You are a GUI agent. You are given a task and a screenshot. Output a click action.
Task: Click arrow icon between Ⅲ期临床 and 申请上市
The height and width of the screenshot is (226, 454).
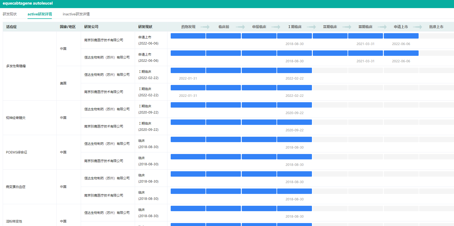382,27
